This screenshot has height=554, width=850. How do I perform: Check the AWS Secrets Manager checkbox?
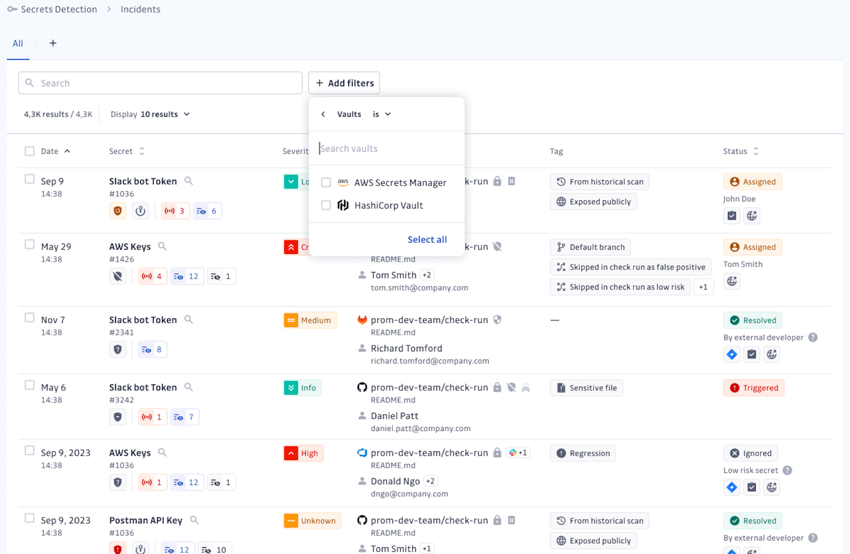coord(326,182)
